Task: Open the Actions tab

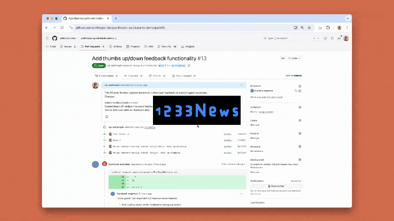Action: pos(115,47)
